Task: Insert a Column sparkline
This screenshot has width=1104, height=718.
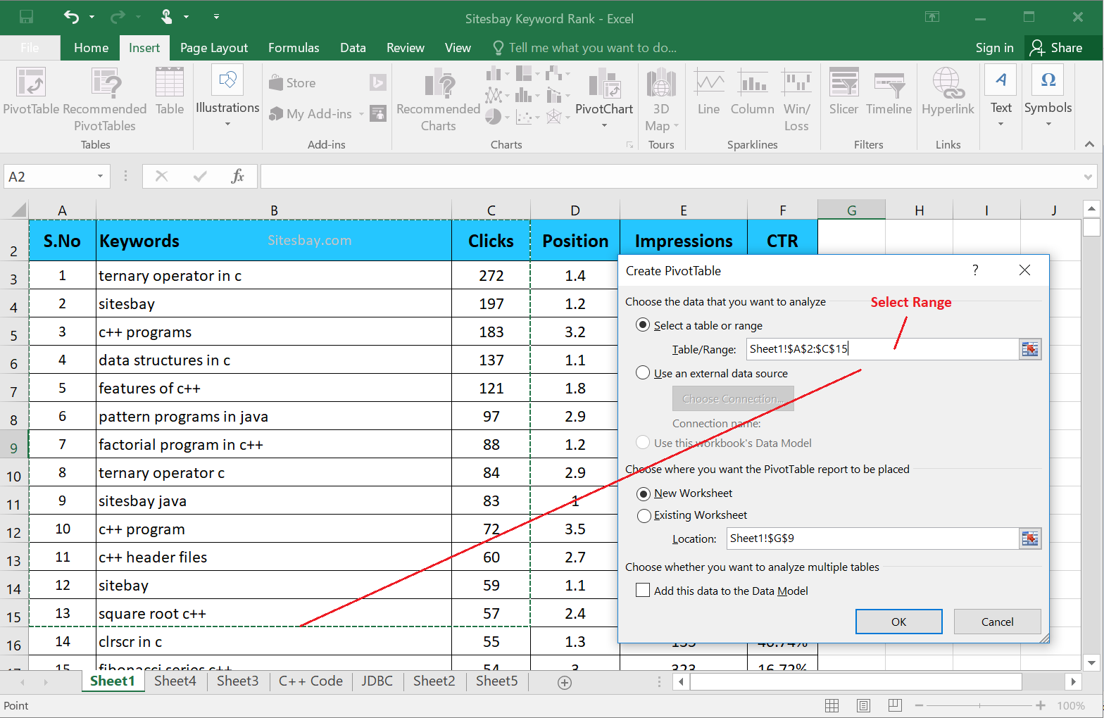Action: (753, 91)
